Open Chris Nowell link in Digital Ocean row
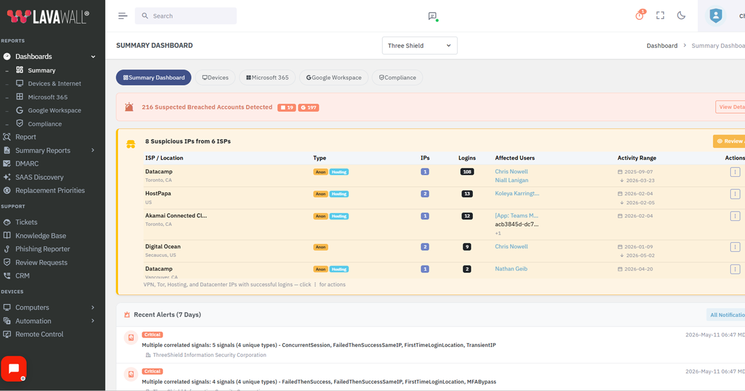 [x=512, y=247]
